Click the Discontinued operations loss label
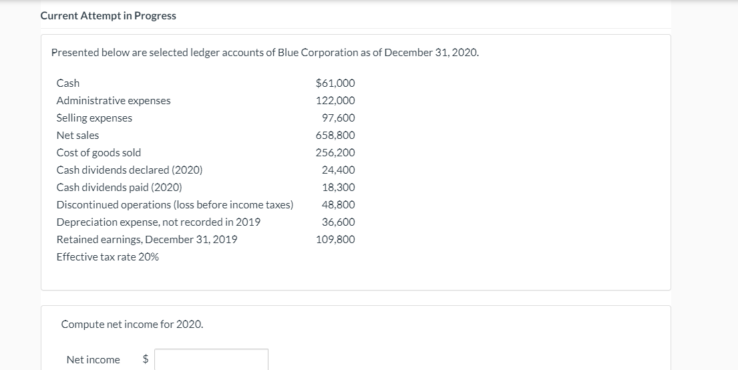The height and width of the screenshot is (370, 738). point(175,204)
